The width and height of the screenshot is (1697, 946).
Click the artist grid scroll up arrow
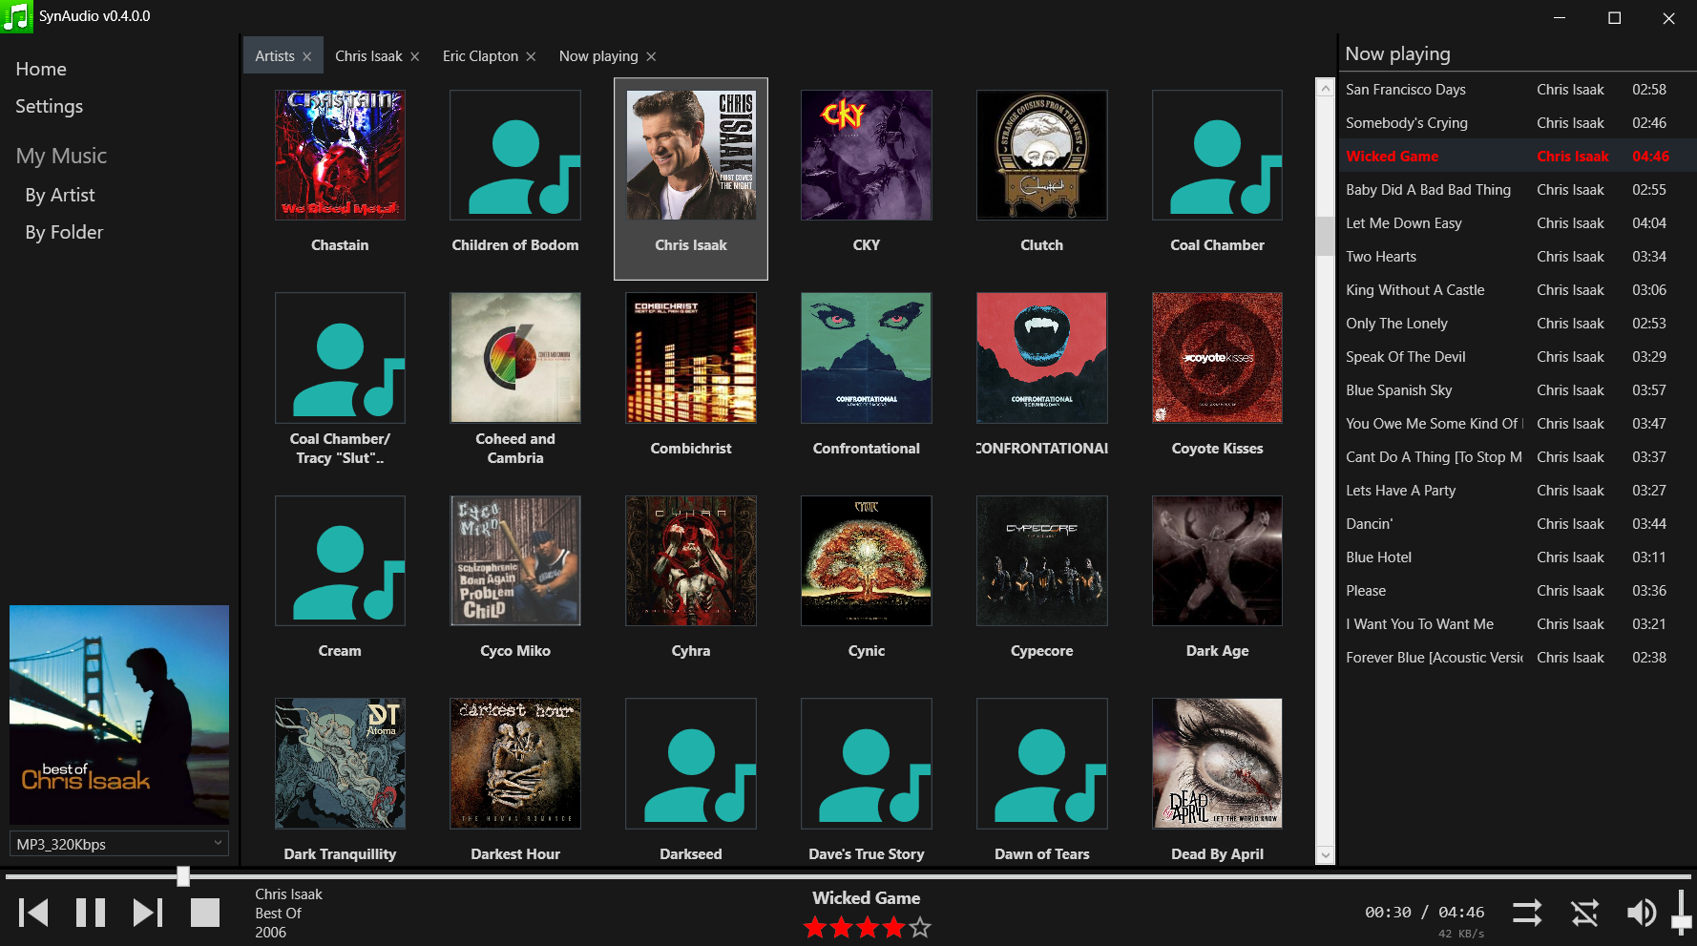1325,88
